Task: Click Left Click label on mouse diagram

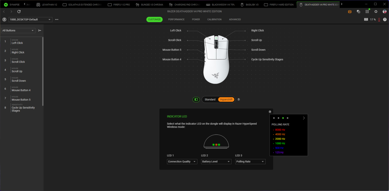Action: 176,30
